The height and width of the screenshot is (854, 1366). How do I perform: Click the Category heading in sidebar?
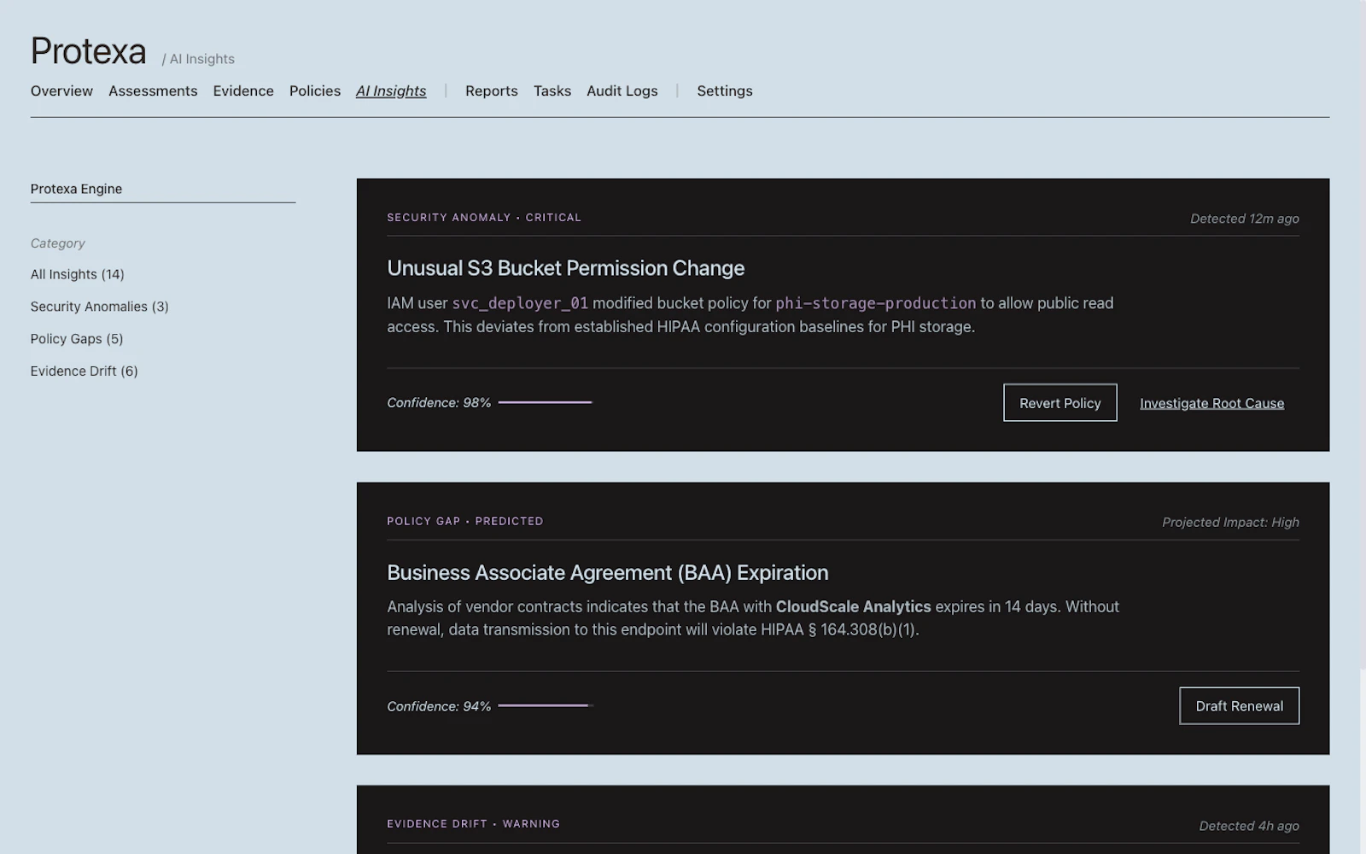click(x=58, y=243)
